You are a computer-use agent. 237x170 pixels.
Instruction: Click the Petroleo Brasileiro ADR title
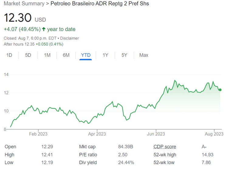pyautogui.click(x=100, y=3)
